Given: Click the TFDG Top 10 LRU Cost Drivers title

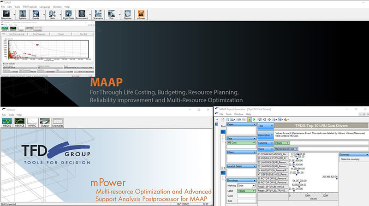Looking at the screenshot, I should click(321, 126).
